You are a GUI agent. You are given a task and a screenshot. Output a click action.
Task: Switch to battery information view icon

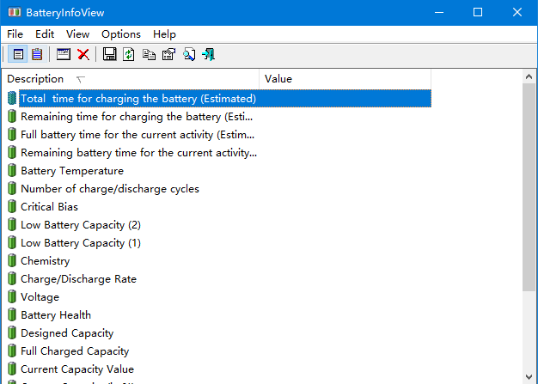tap(18, 55)
